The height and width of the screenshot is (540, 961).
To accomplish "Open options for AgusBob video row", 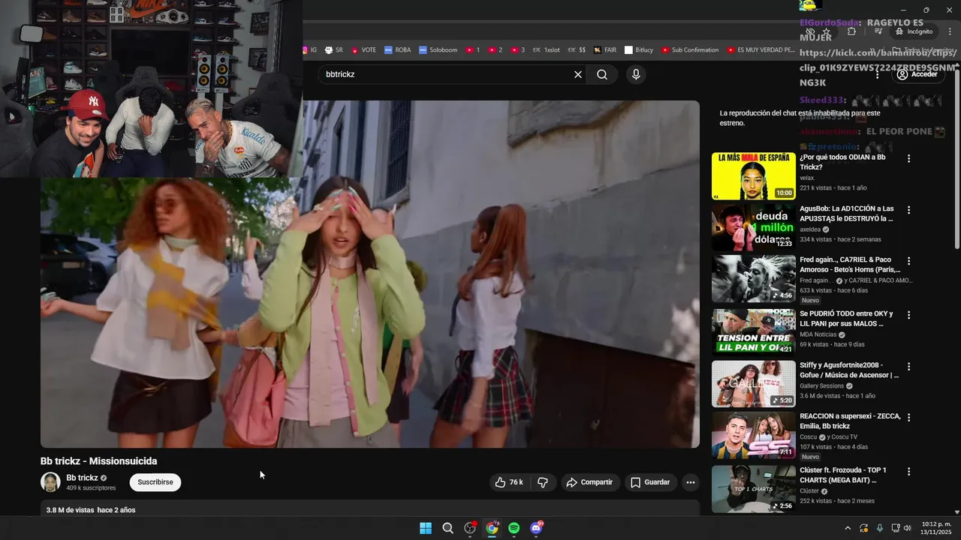I will pyautogui.click(x=908, y=210).
